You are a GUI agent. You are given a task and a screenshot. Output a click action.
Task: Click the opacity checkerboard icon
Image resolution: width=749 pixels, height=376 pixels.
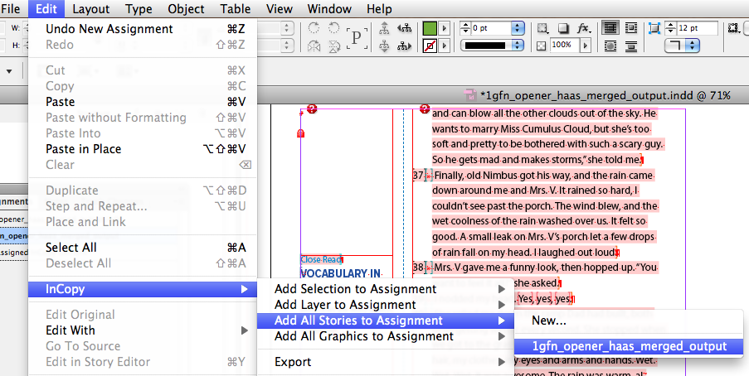(541, 46)
